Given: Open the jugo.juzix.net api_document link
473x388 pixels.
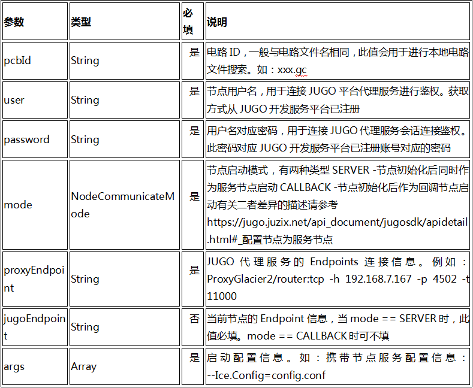Looking at the screenshot, I should (338, 231).
